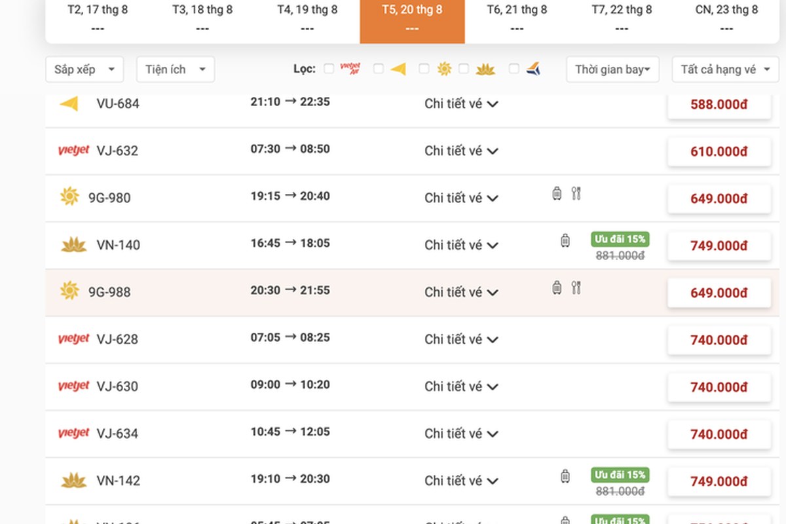Viewport: 786px width, 524px height.
Task: Click the Vietjet logo beside VJ-632
Action: click(73, 151)
